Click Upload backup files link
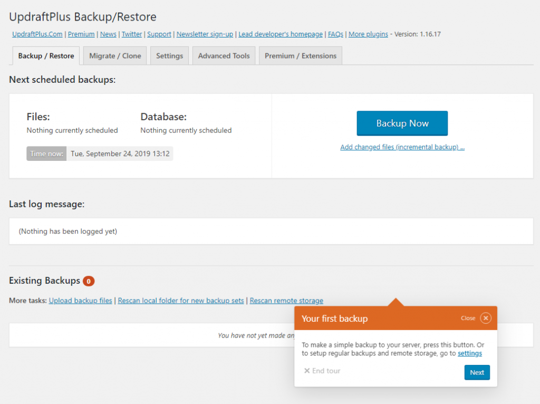Screen dimensions: 540x404 click(80, 301)
